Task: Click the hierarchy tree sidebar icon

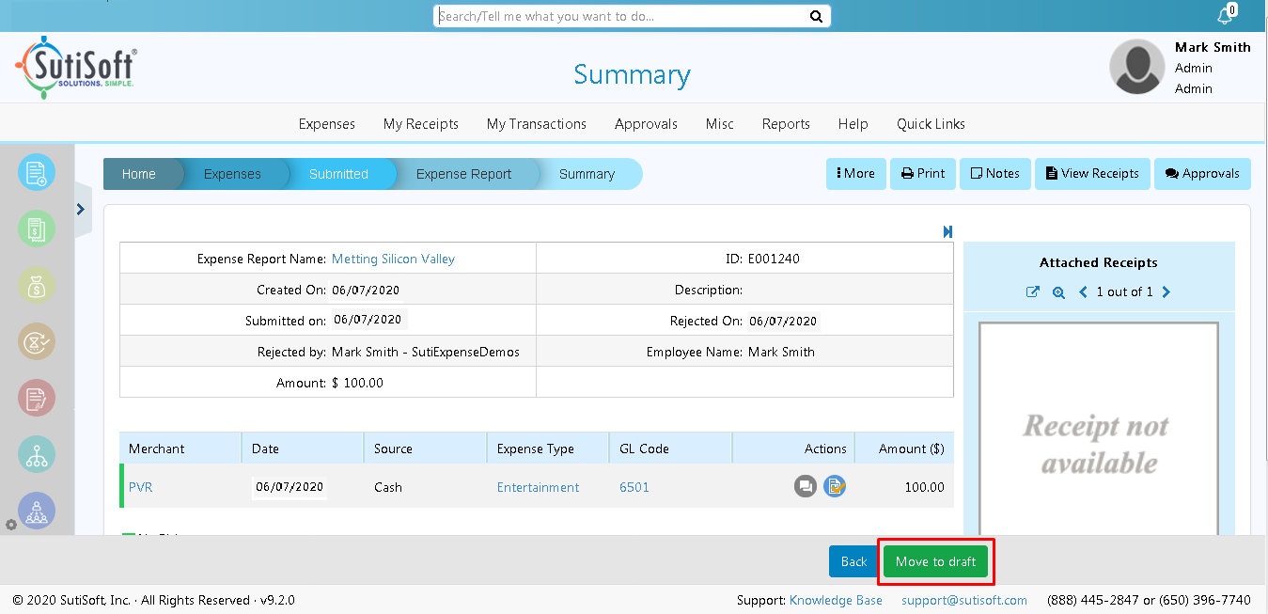Action: tap(37, 455)
